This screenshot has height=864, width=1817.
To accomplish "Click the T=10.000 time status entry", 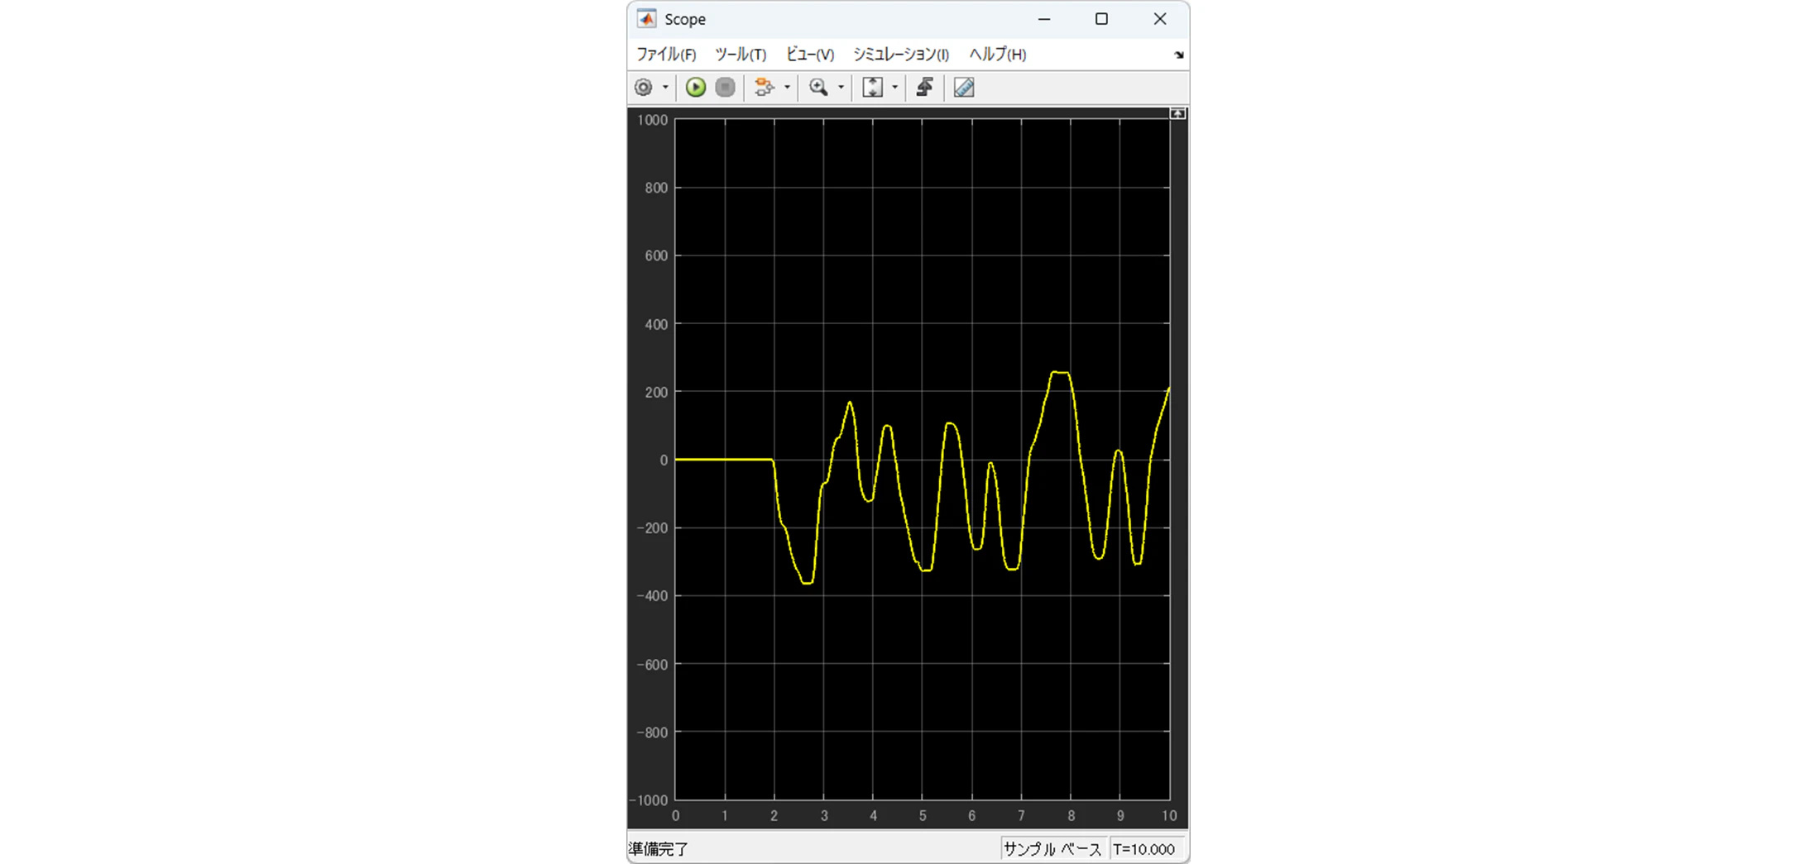I will point(1143,849).
